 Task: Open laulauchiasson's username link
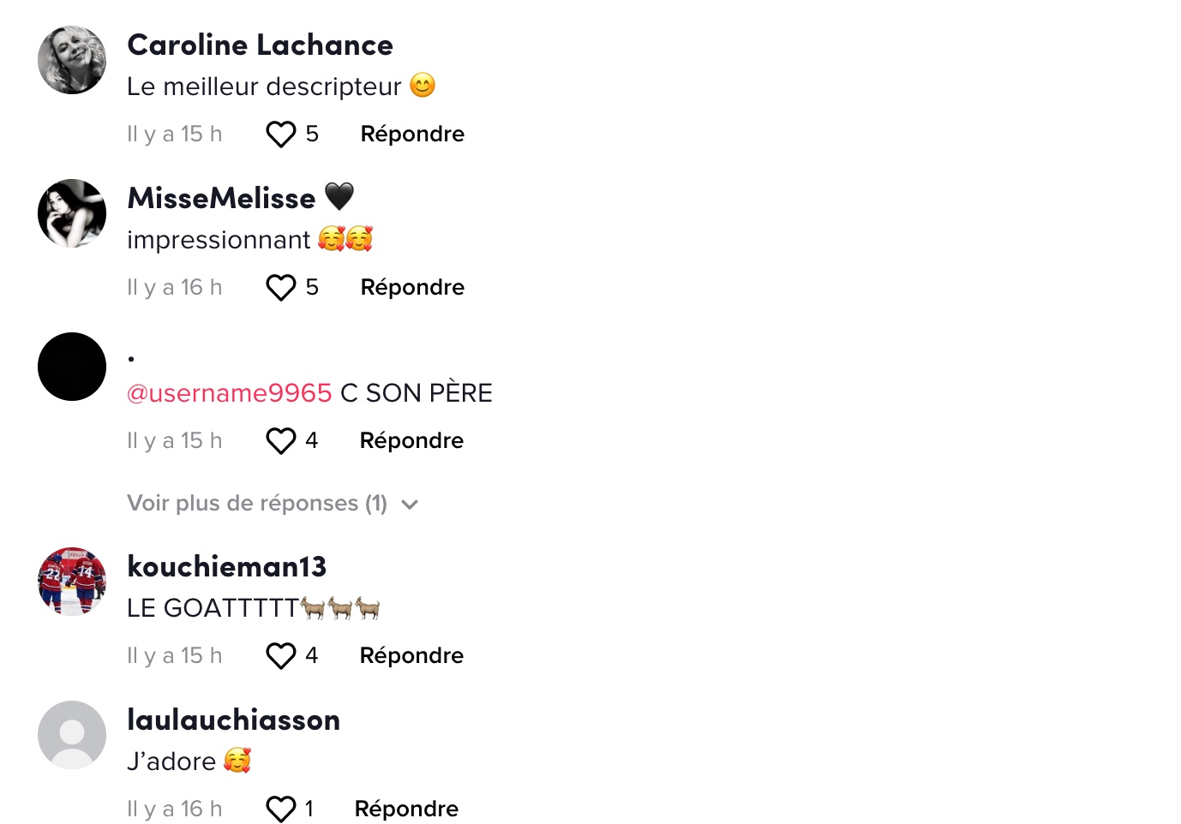pos(233,720)
